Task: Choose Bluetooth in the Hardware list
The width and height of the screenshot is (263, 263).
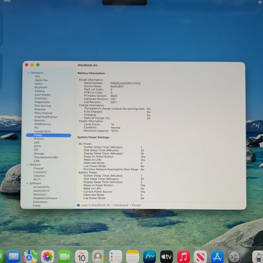Action: pyautogui.click(x=41, y=87)
